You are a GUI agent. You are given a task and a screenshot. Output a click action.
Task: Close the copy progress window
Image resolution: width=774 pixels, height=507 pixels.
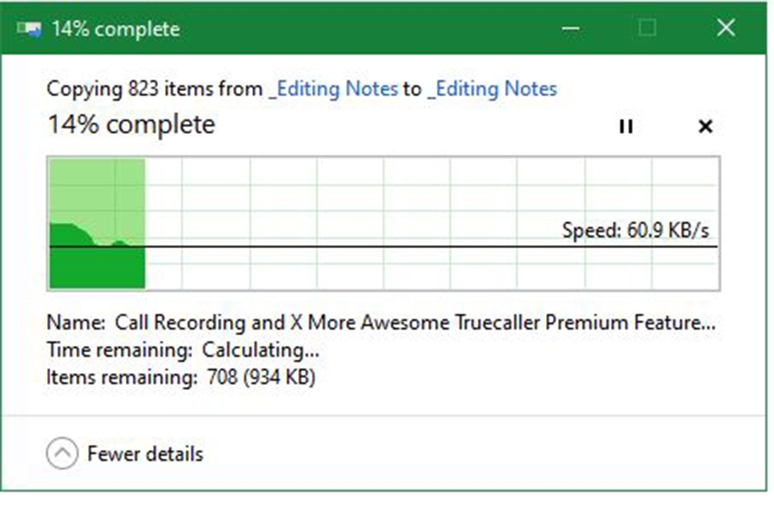click(x=726, y=29)
